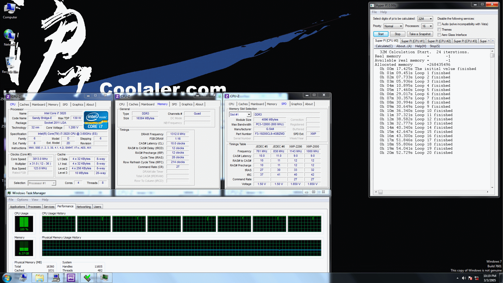Click the Part Number field F3-19200CL9-4GBZMD
Viewport: 503px width, 283px height.
pos(270,134)
